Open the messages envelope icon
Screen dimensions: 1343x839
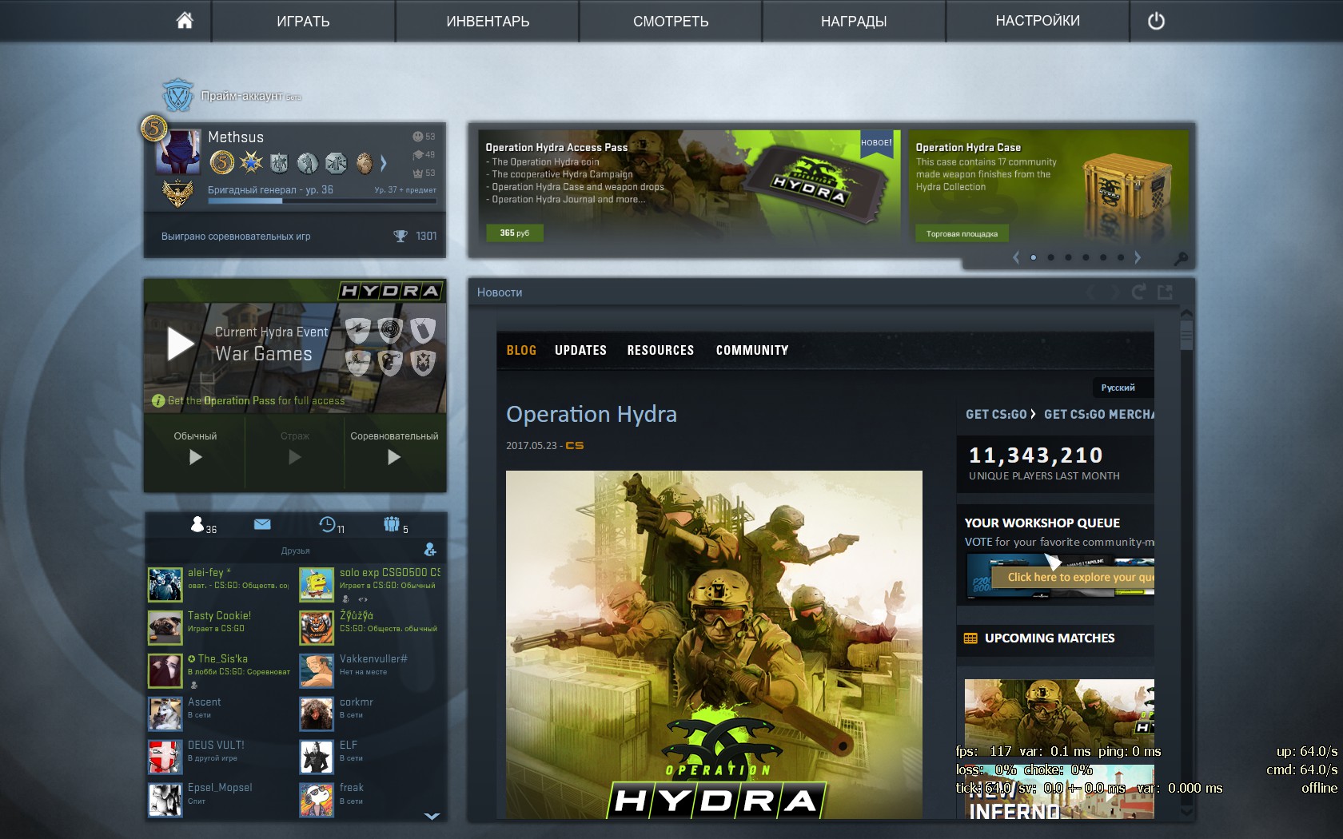coord(262,524)
